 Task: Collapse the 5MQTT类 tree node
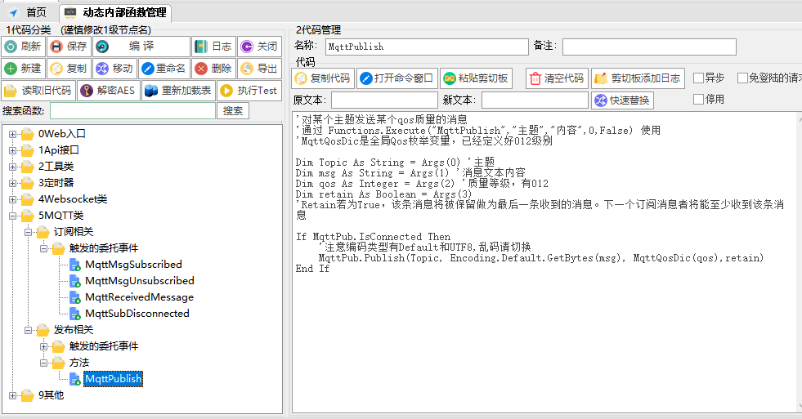(x=13, y=216)
